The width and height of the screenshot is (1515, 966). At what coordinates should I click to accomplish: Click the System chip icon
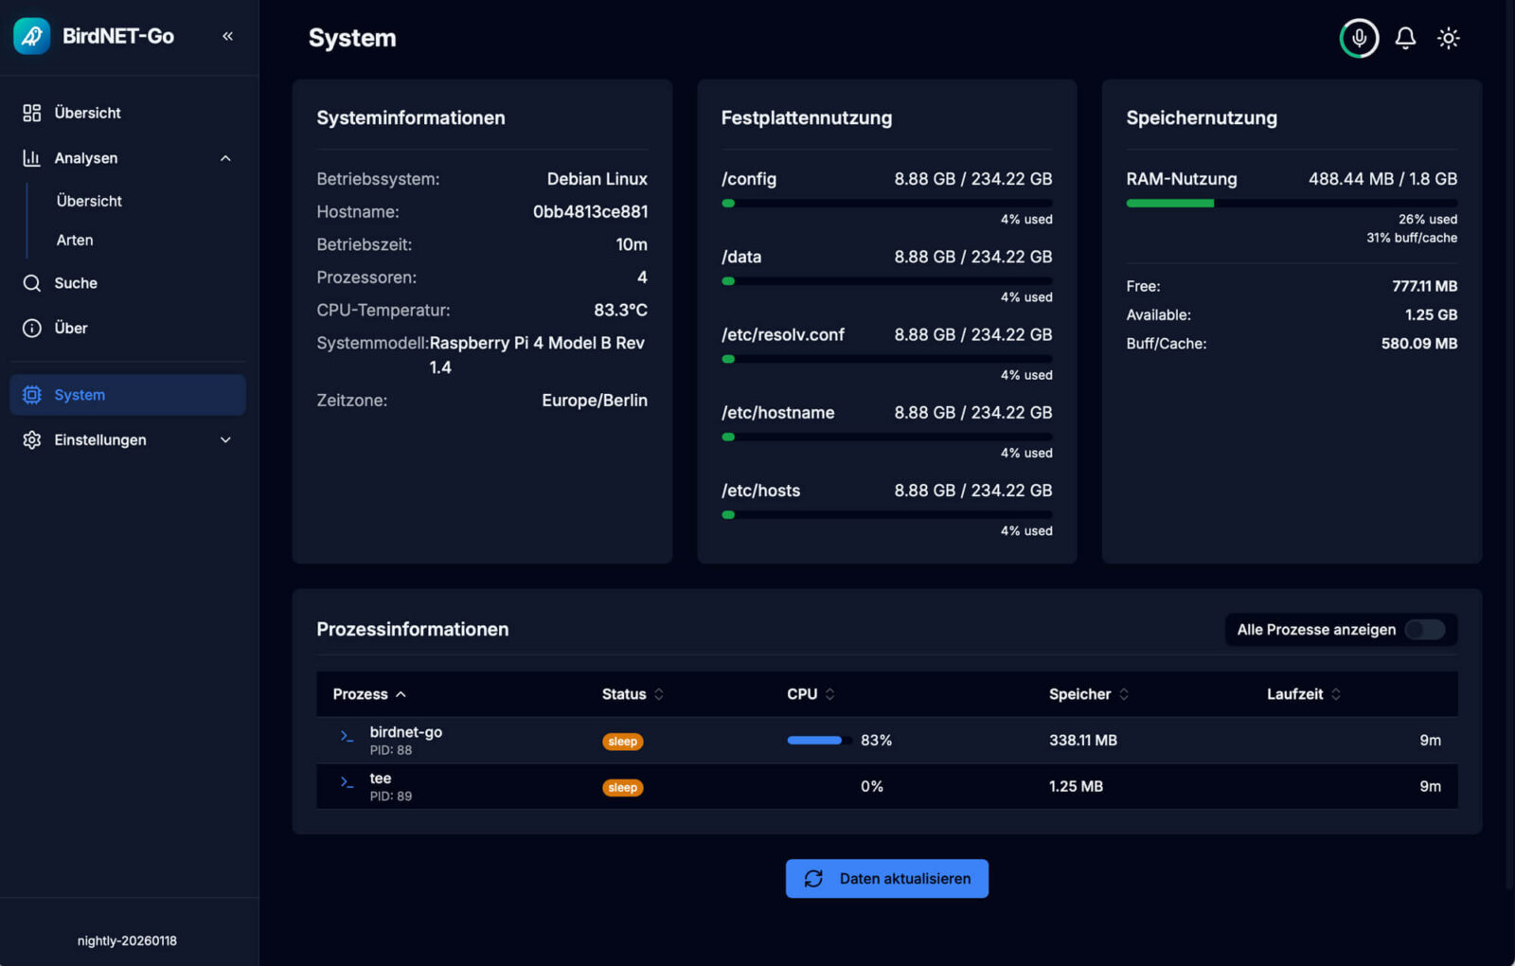point(32,395)
